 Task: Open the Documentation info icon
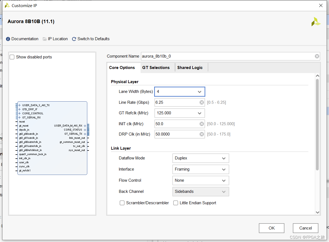(x=8, y=39)
